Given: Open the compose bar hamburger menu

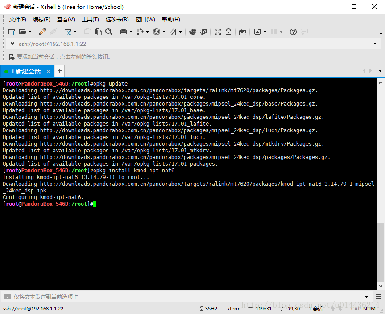Looking at the screenshot, I should pyautogui.click(x=378, y=297).
